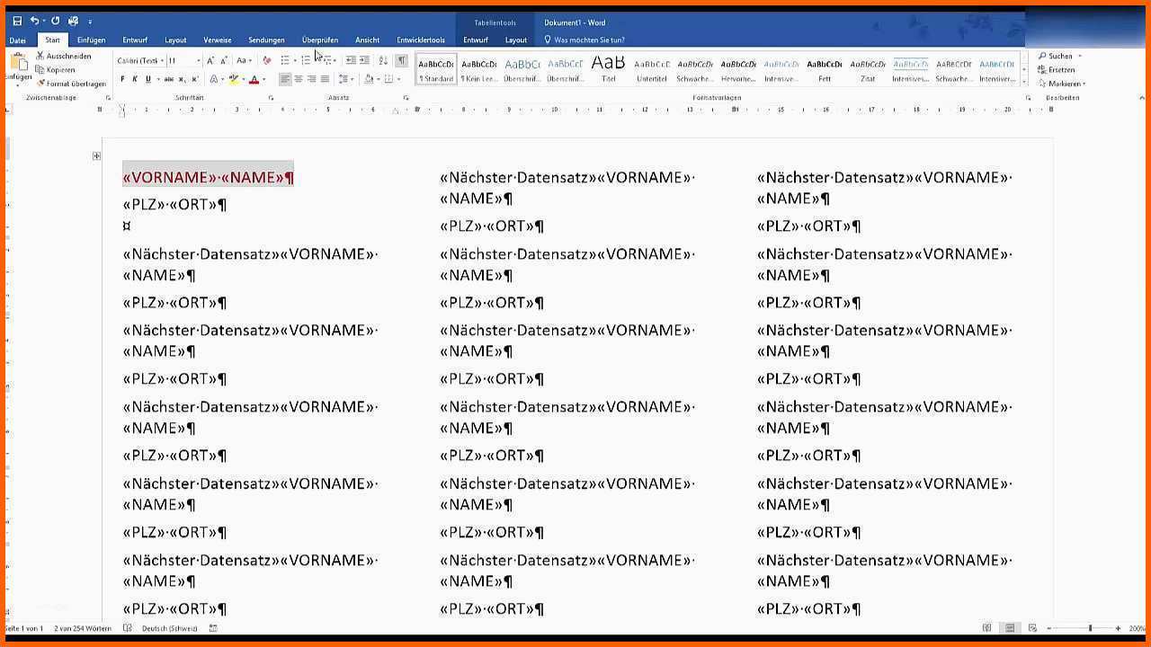Switch to the Ansicht tab
Image resolution: width=1151 pixels, height=647 pixels.
tap(367, 40)
